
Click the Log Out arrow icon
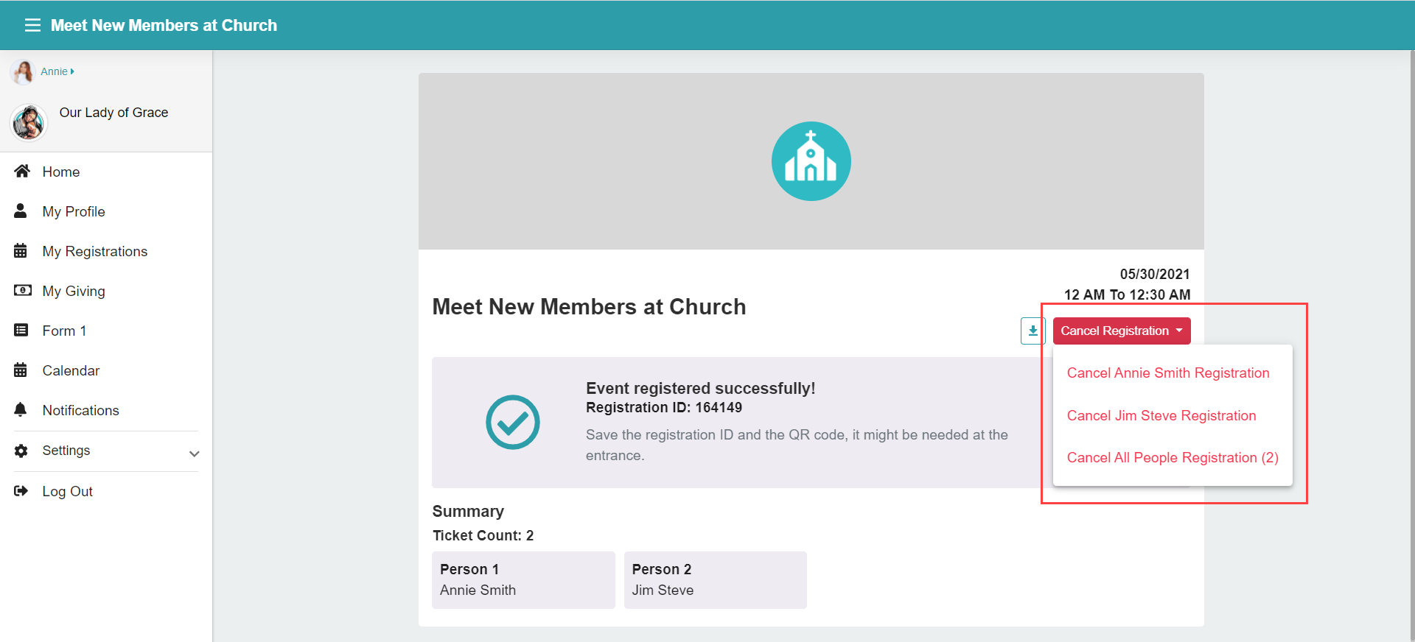[x=21, y=491]
